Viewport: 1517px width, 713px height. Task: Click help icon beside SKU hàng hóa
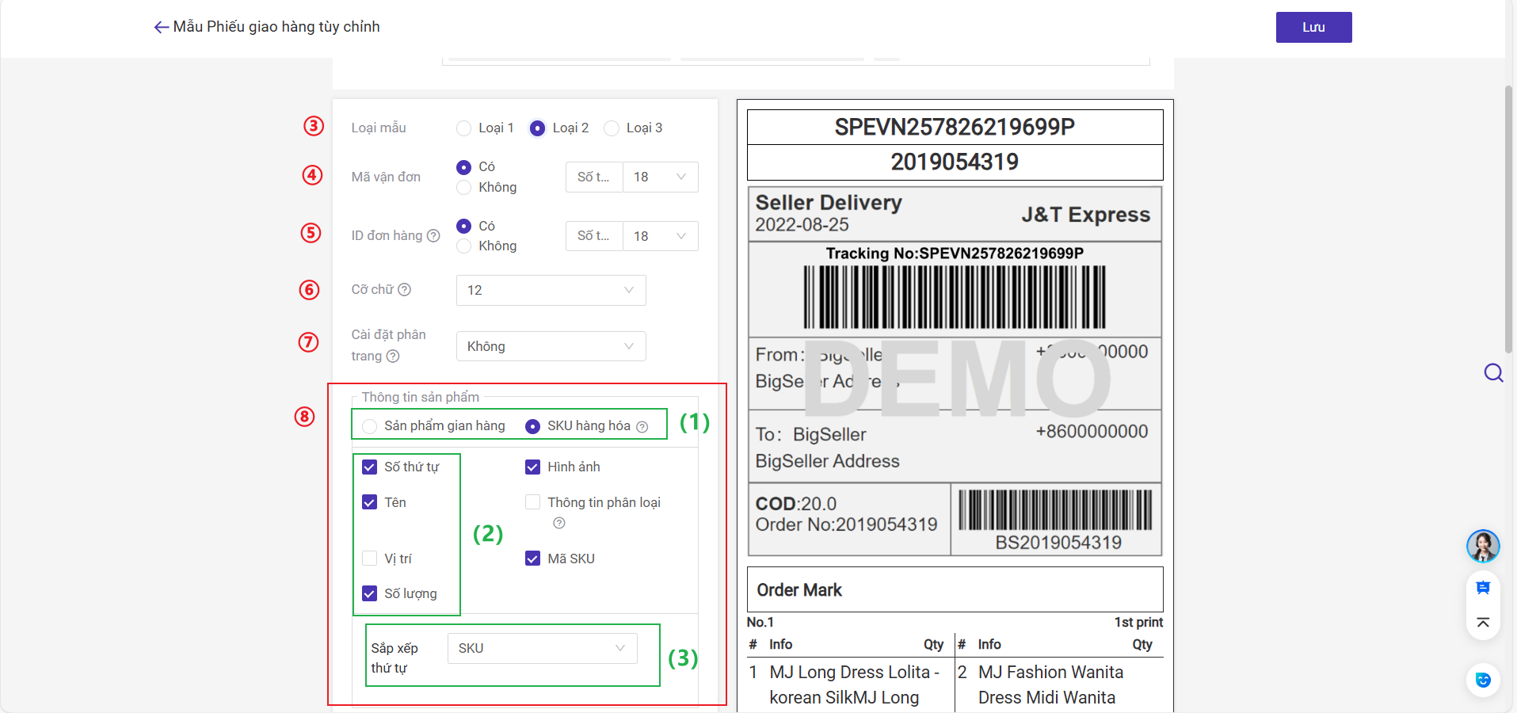[x=642, y=427]
